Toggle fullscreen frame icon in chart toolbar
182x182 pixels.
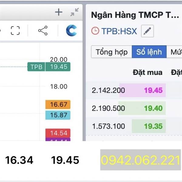coord(15,31)
